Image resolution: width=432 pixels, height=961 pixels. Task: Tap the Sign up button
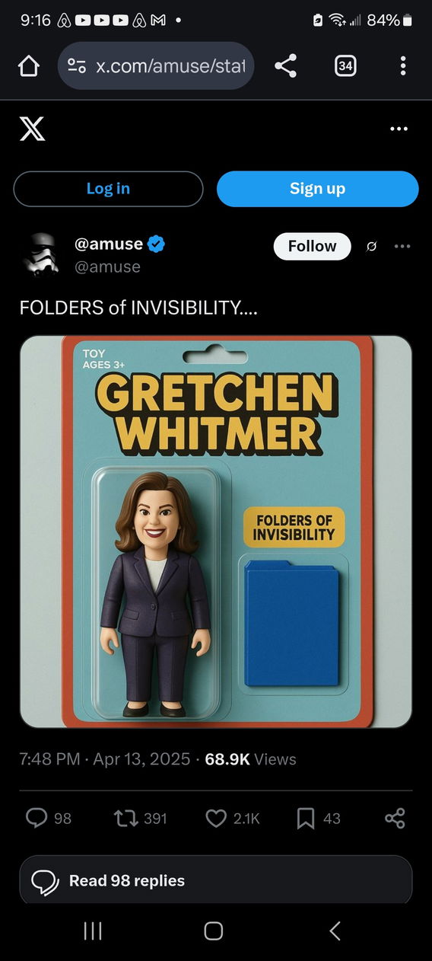pyautogui.click(x=317, y=189)
